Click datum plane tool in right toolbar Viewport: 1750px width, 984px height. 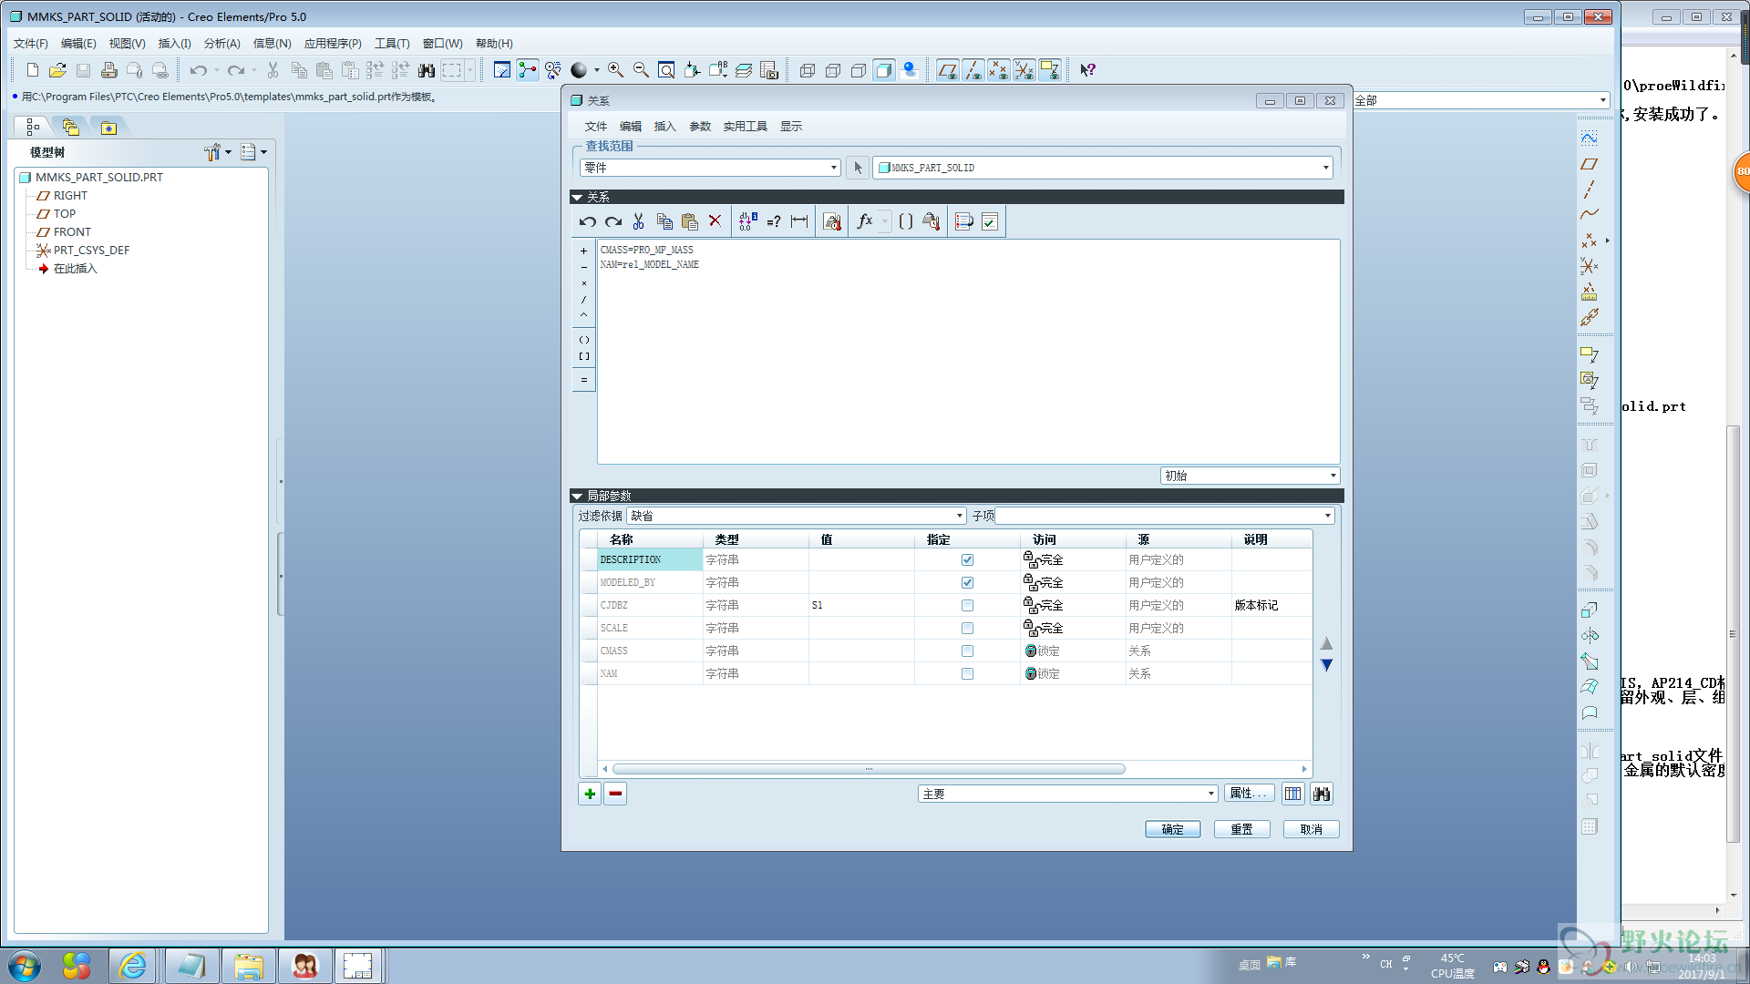pos(1590,164)
